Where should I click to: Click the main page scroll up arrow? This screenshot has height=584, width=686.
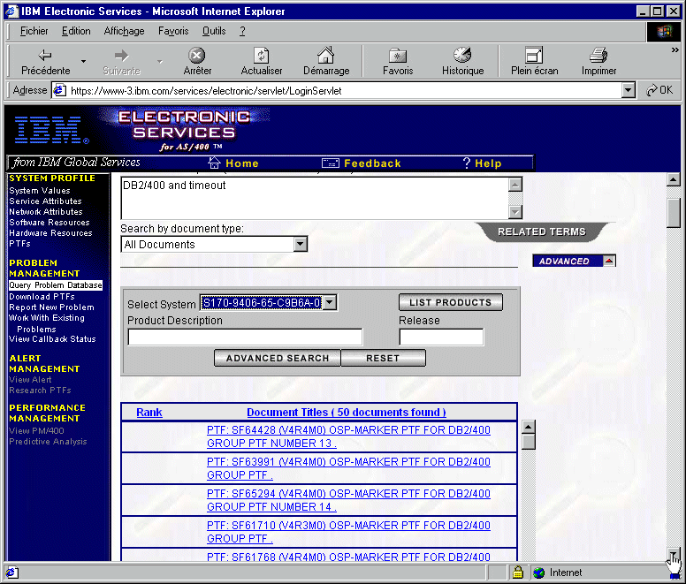(673, 179)
